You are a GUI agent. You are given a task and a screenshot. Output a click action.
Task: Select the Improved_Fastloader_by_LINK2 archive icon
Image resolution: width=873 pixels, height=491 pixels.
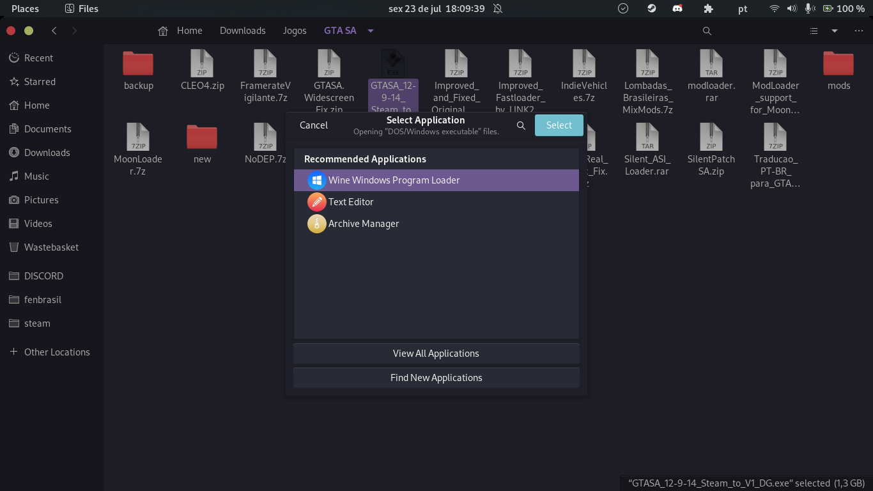click(520, 63)
